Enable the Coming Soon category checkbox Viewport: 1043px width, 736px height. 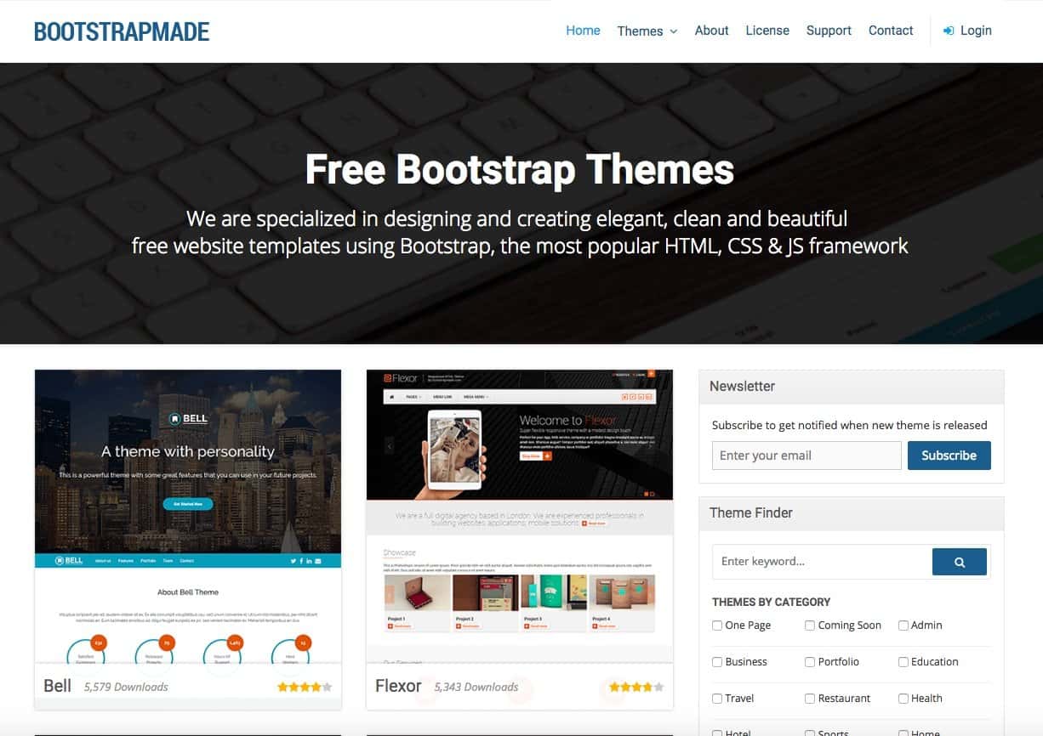pyautogui.click(x=810, y=626)
